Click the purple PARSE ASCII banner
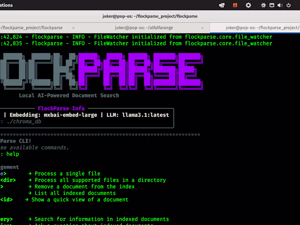300x225 pixels. (x=140, y=71)
